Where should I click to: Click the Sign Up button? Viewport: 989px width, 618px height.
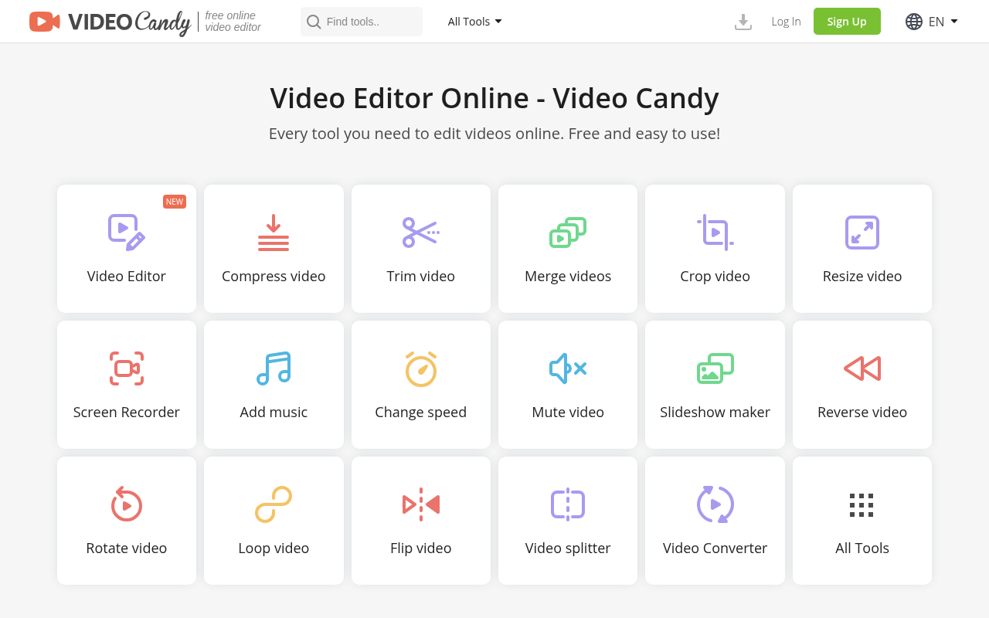click(847, 21)
